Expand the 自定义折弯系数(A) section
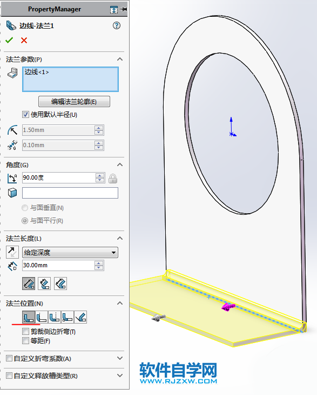 click(x=120, y=358)
